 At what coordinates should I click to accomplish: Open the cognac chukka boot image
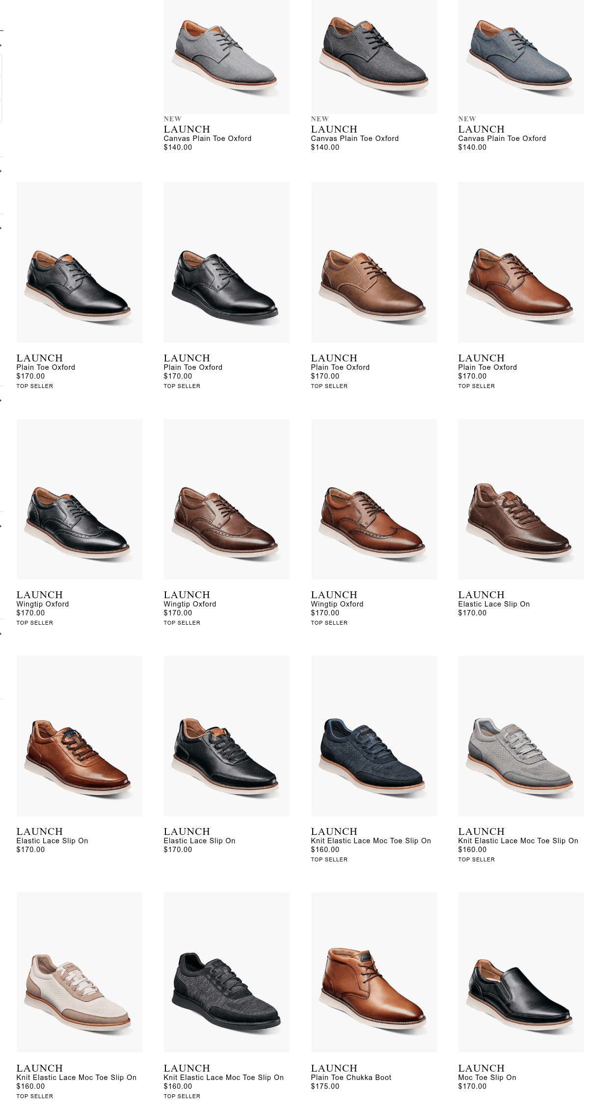[374, 972]
